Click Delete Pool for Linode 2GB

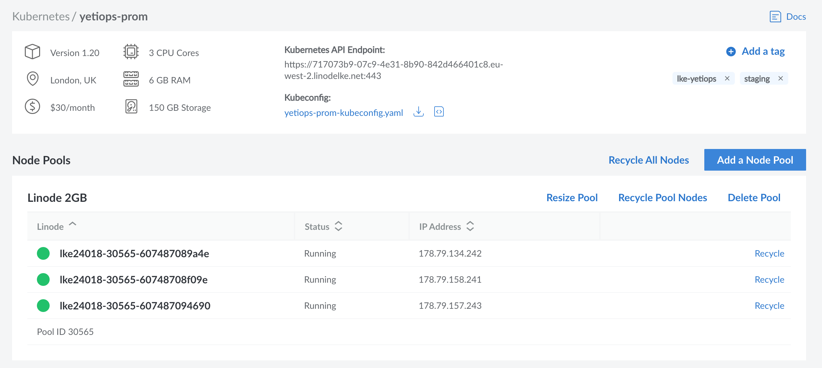coord(754,197)
